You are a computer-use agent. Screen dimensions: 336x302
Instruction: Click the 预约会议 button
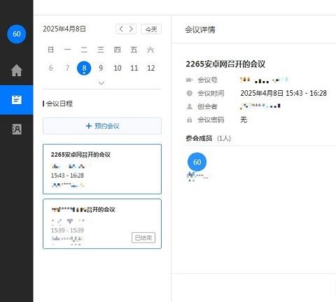pos(102,126)
